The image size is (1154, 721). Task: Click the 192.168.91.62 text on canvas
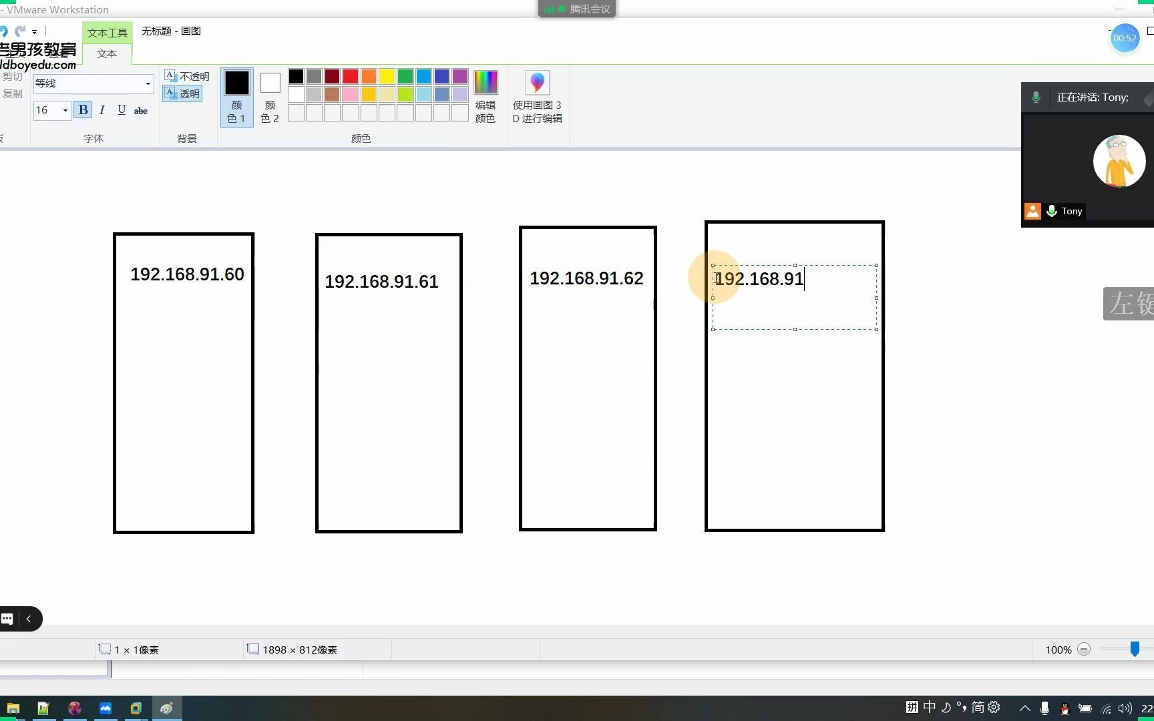coord(586,278)
